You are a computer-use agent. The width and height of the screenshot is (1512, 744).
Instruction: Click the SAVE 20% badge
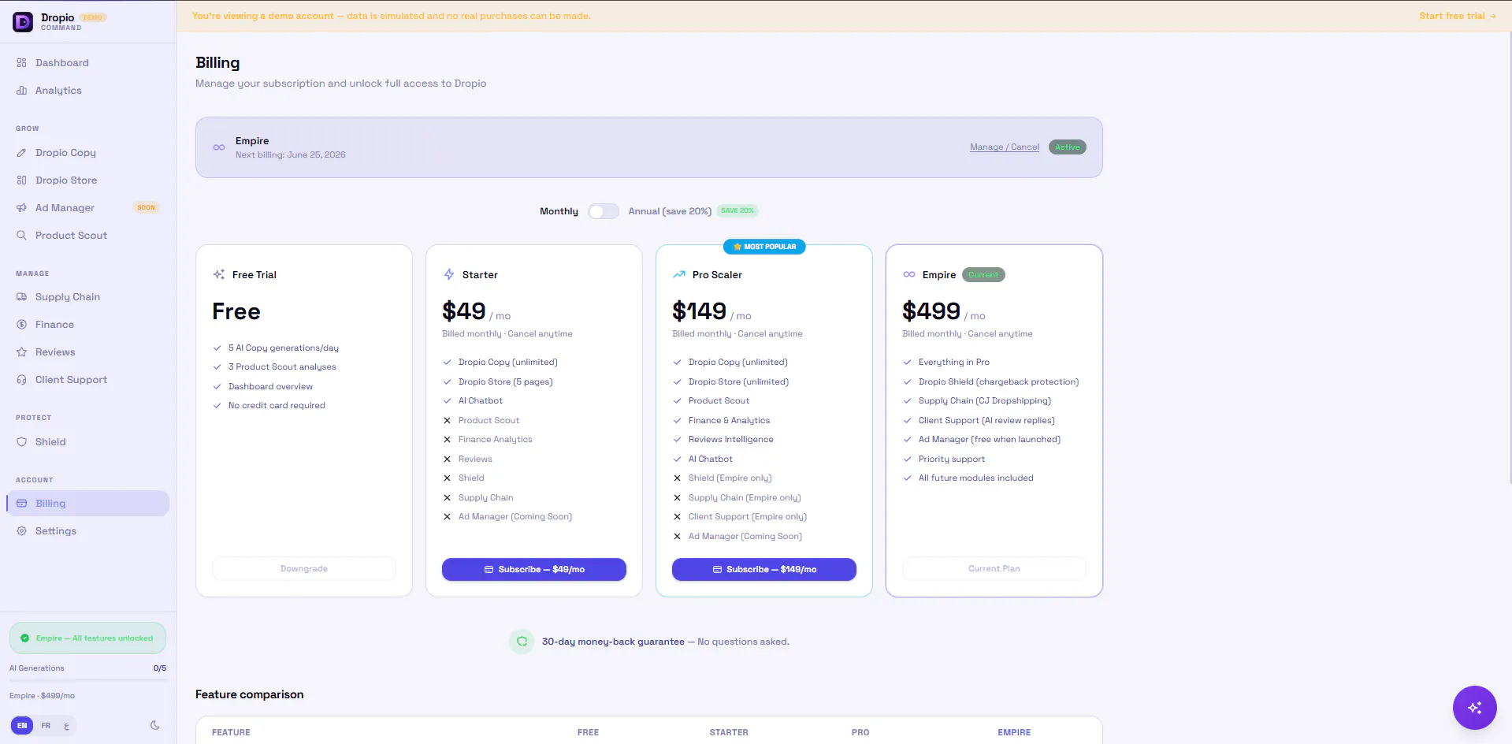tap(737, 211)
